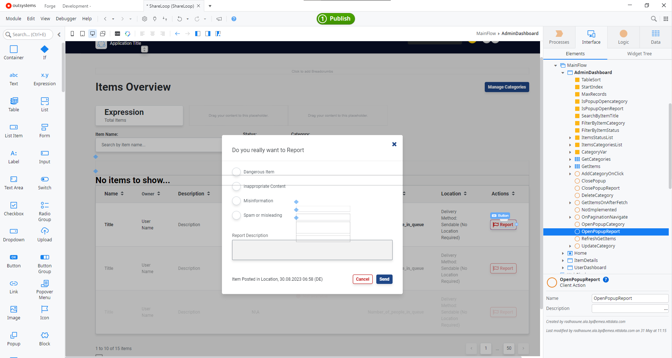The width and height of the screenshot is (672, 358).
Task: Select the Dangerous Item radio button
Action: pyautogui.click(x=236, y=172)
